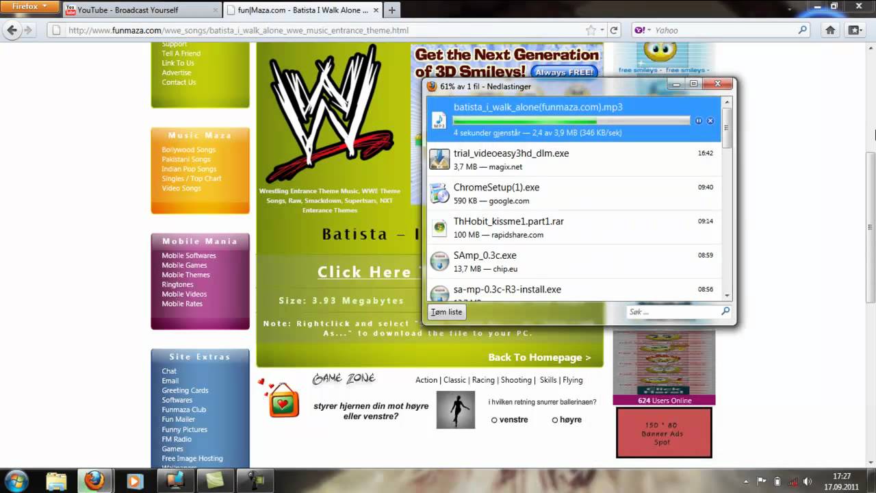Select the funMaza.com Batista I Walk Alone tab
Viewport: 876px width, 493px height.
tap(303, 10)
